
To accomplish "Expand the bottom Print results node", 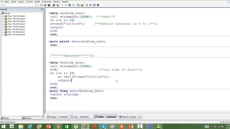I will (x=3, y=35).
